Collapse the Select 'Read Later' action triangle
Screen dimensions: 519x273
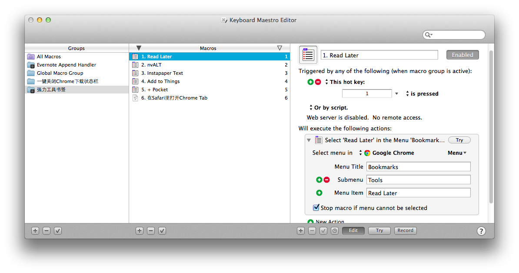[309, 140]
